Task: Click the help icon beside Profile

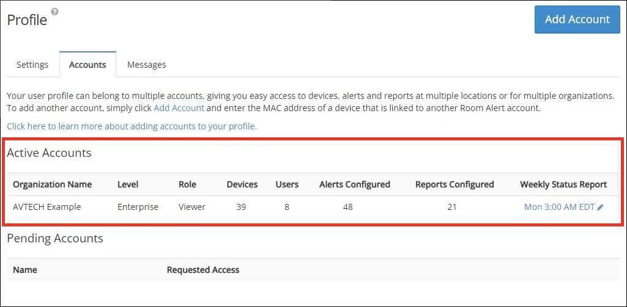Action: [55, 12]
